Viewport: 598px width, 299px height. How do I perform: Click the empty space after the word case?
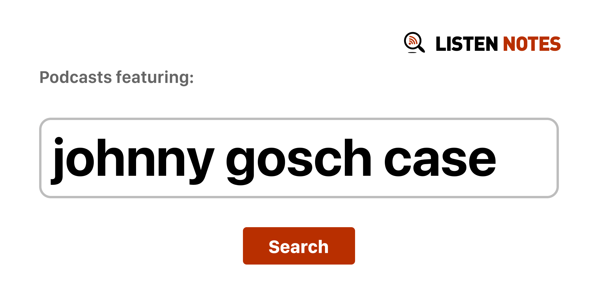pos(526,158)
